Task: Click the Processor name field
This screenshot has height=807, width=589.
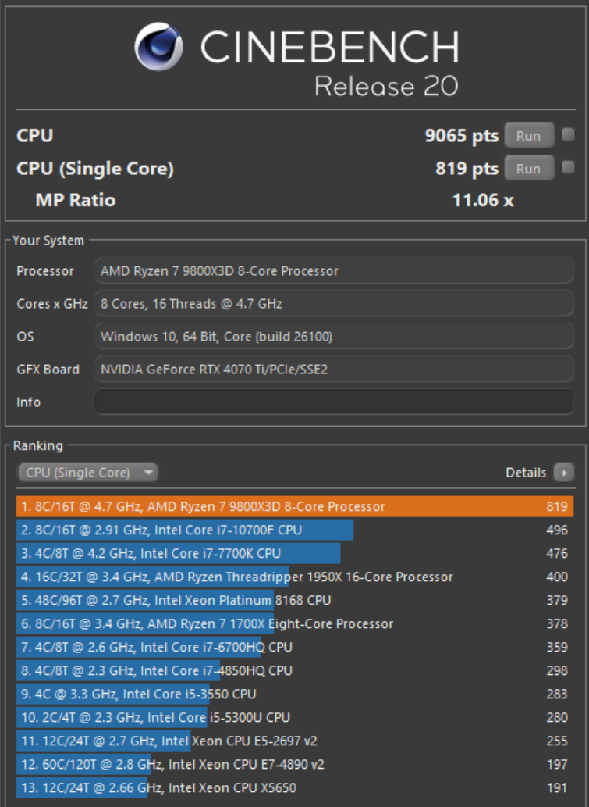Action: click(333, 271)
